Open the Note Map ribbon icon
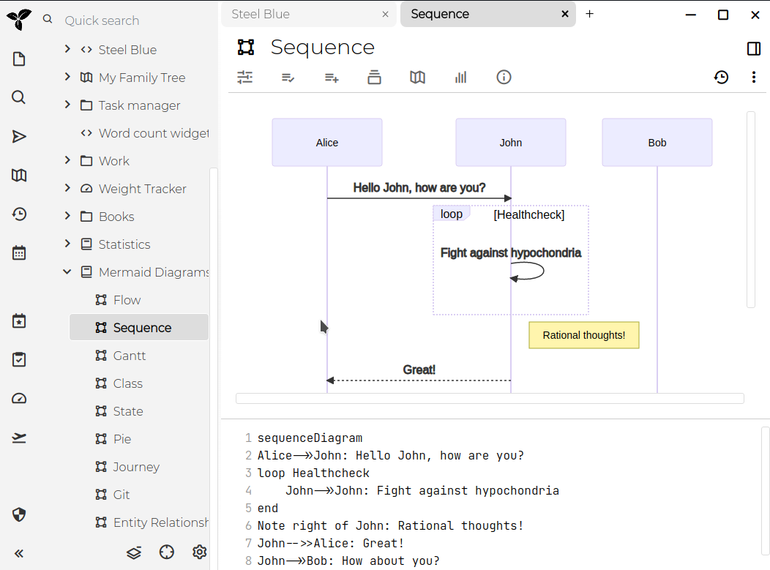Viewport: 770px width, 570px height. pos(417,78)
